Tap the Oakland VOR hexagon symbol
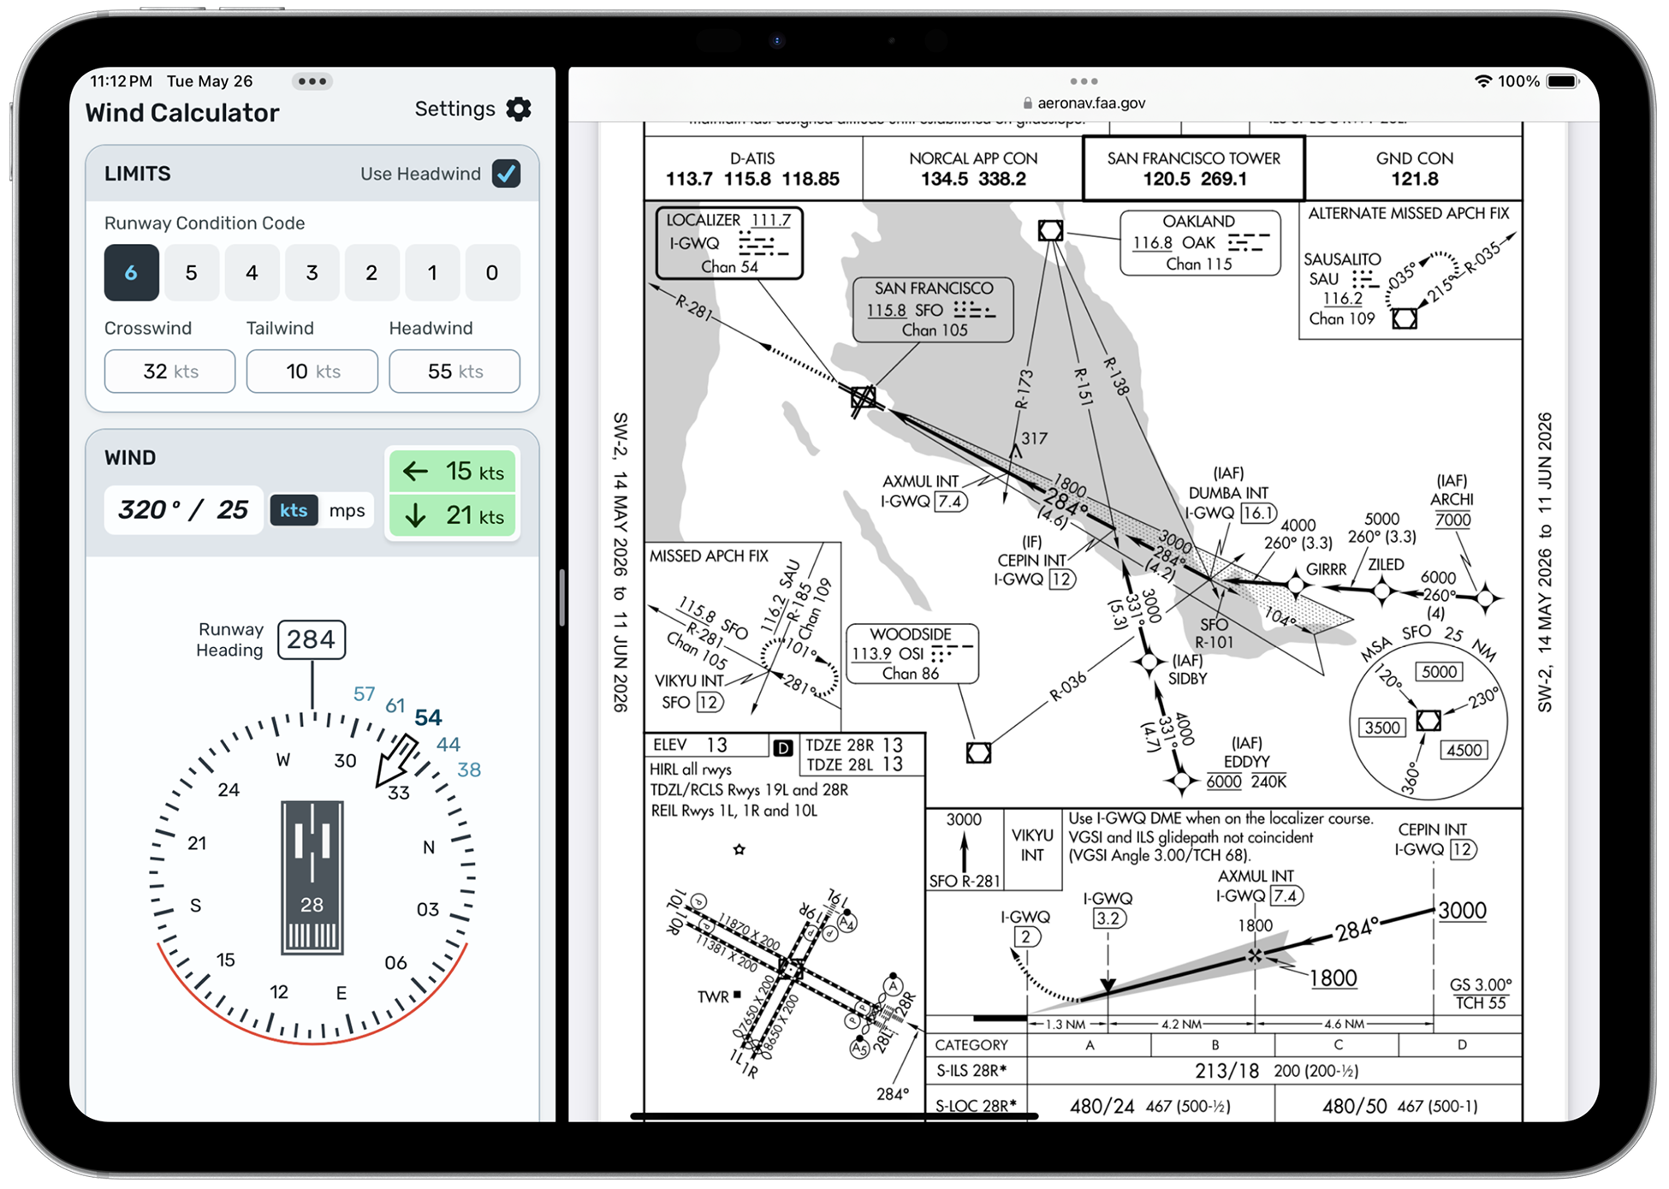 coord(1050,230)
